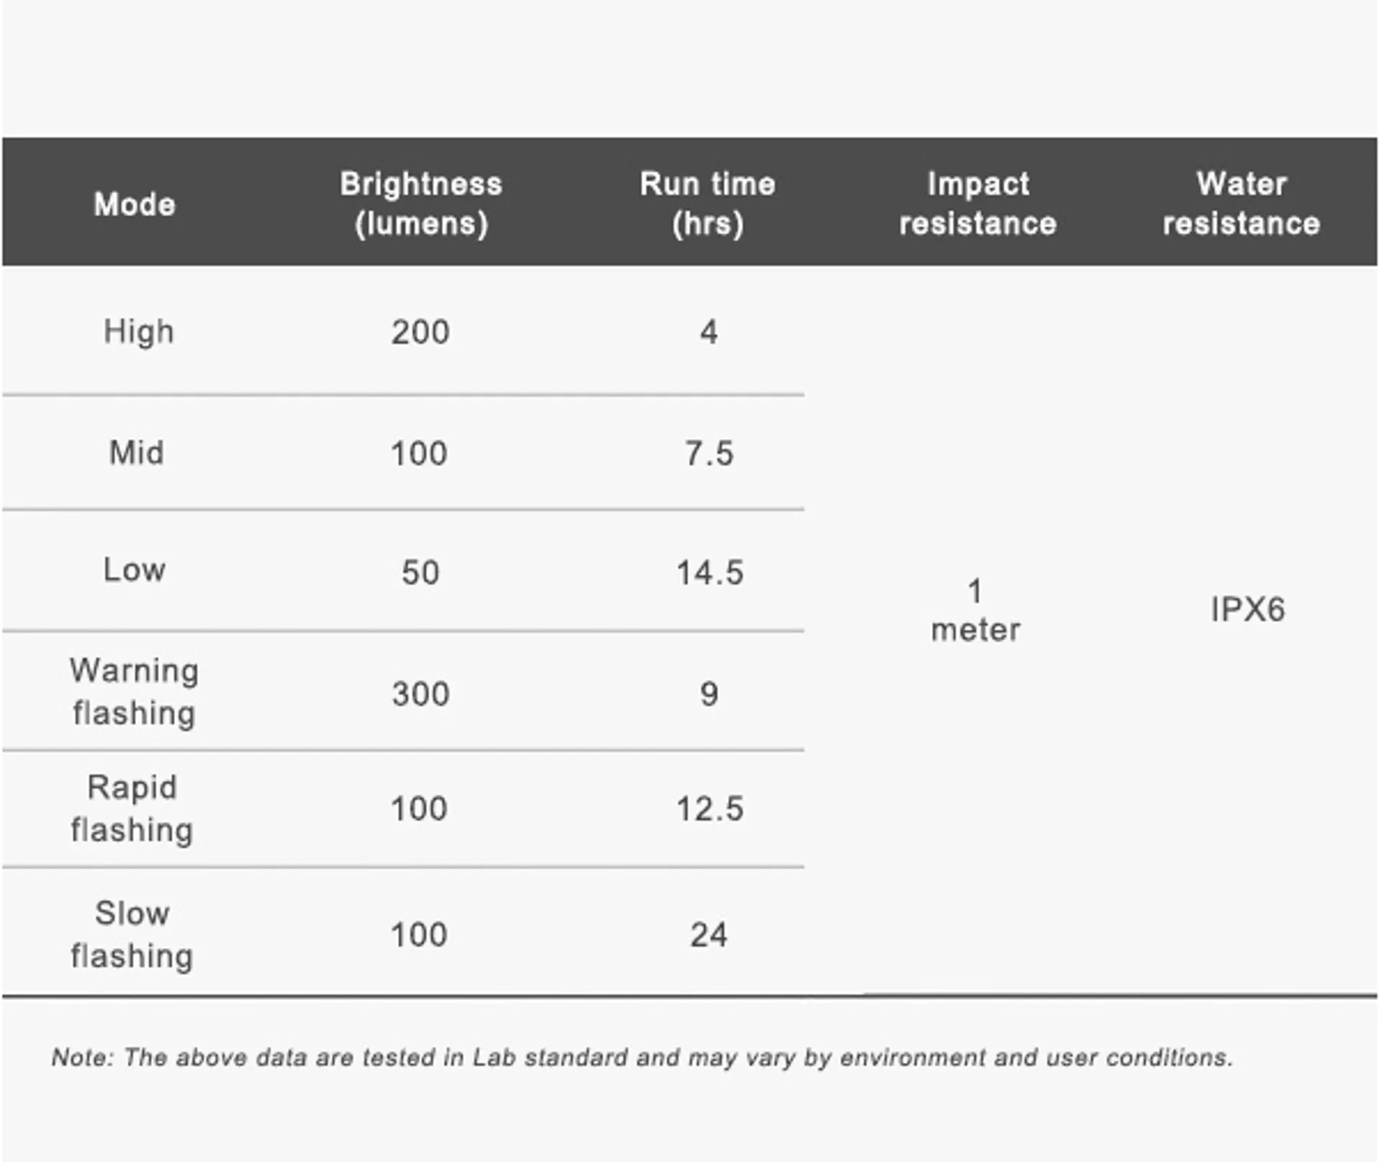Click the 24 hours run time
This screenshot has height=1162, width=1382.
click(x=709, y=935)
